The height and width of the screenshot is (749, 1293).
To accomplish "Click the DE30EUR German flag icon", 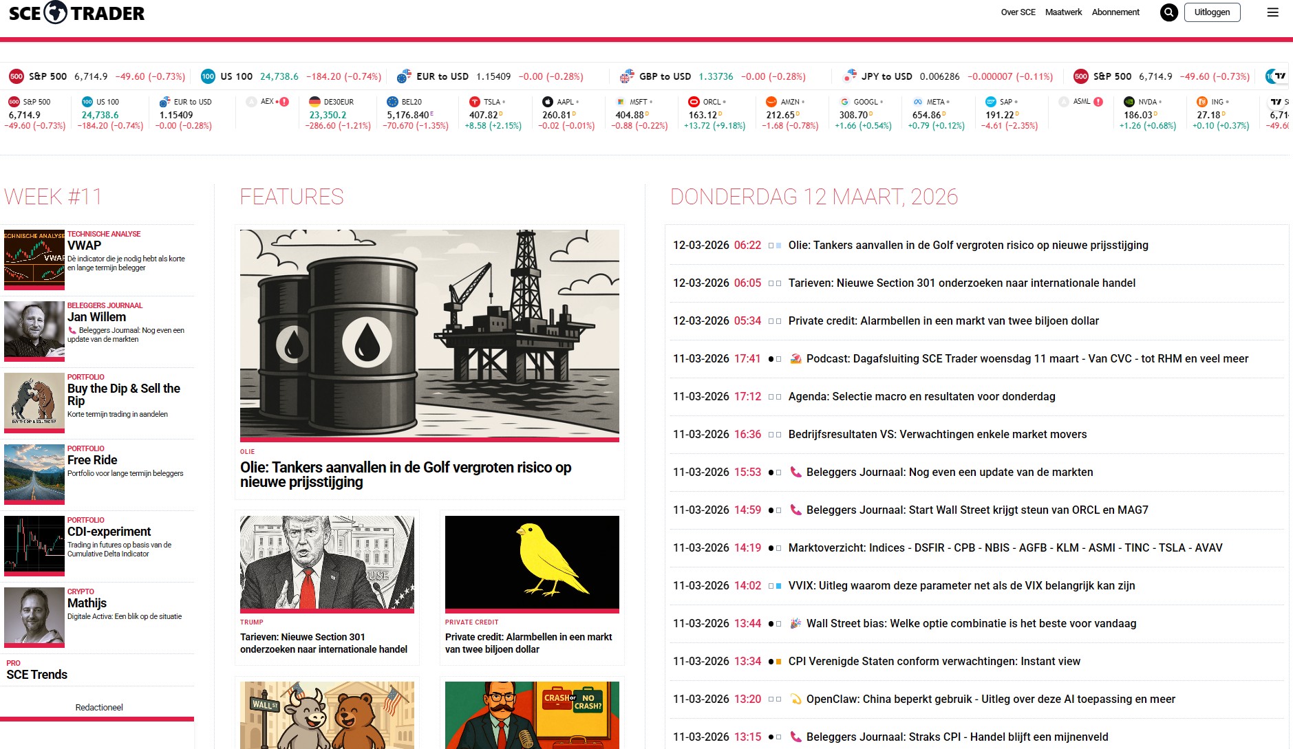I will tap(314, 102).
